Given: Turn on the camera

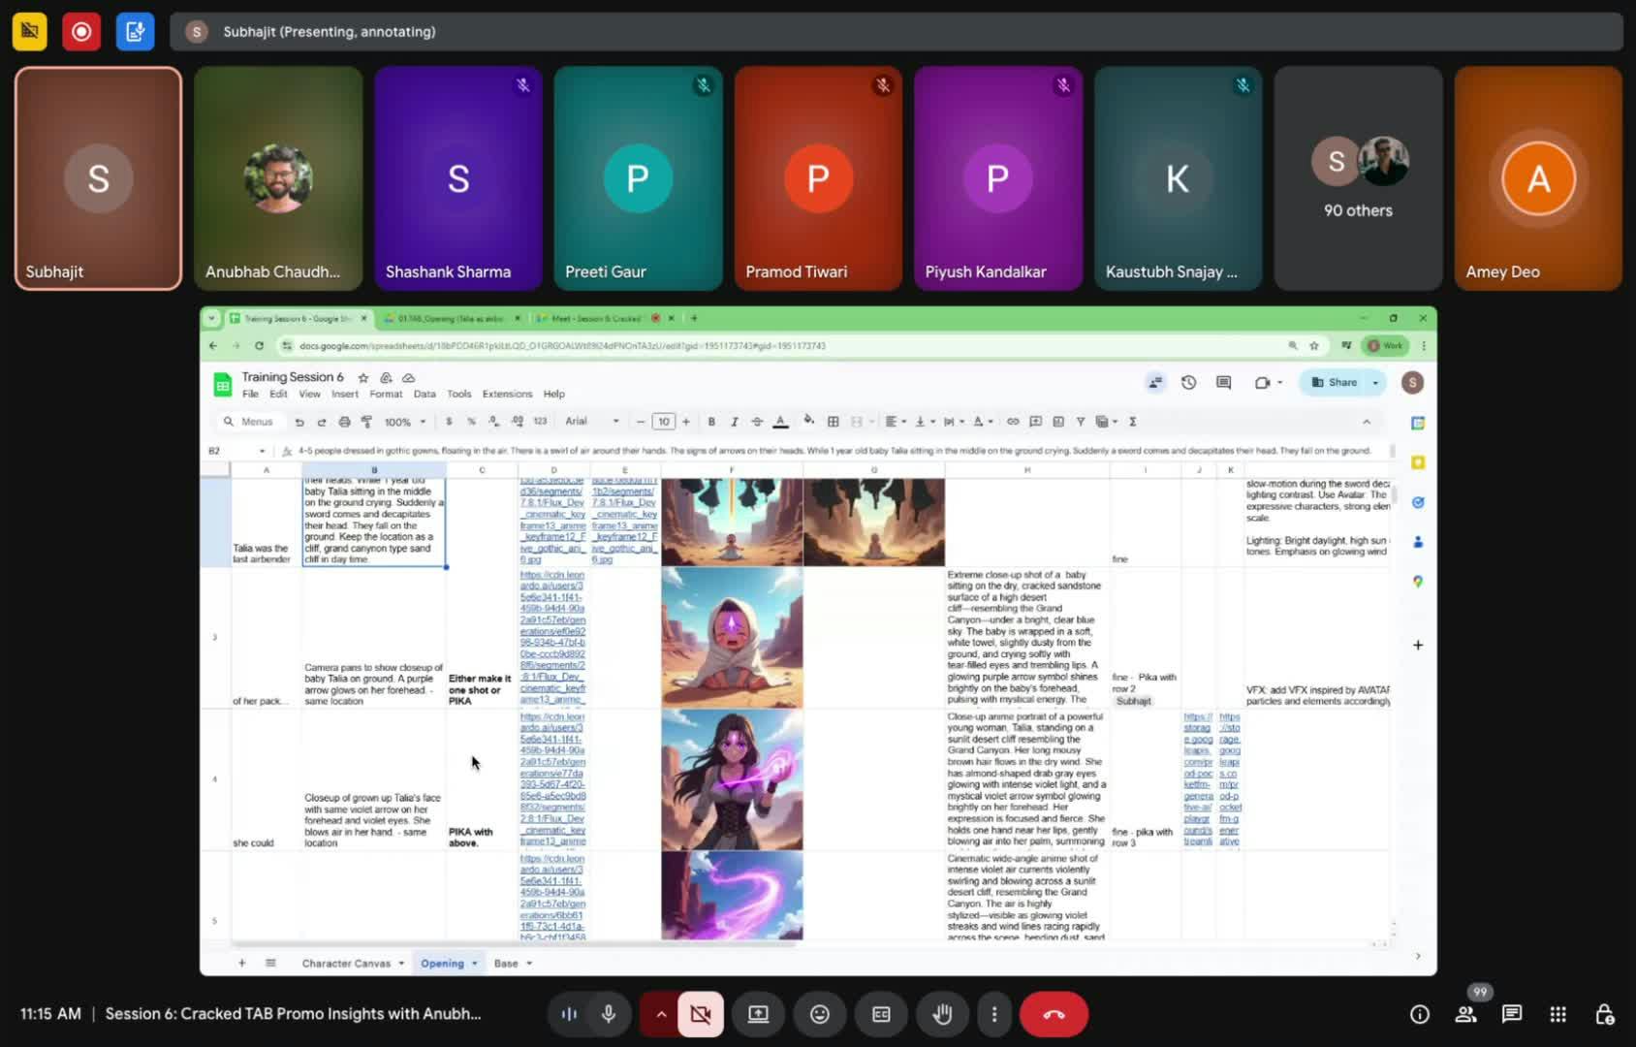Looking at the screenshot, I should [x=700, y=1014].
